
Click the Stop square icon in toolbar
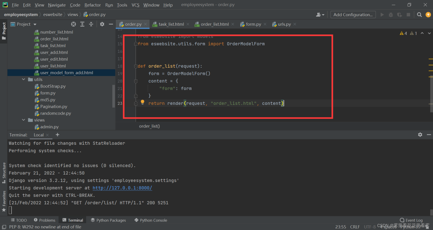(x=408, y=15)
